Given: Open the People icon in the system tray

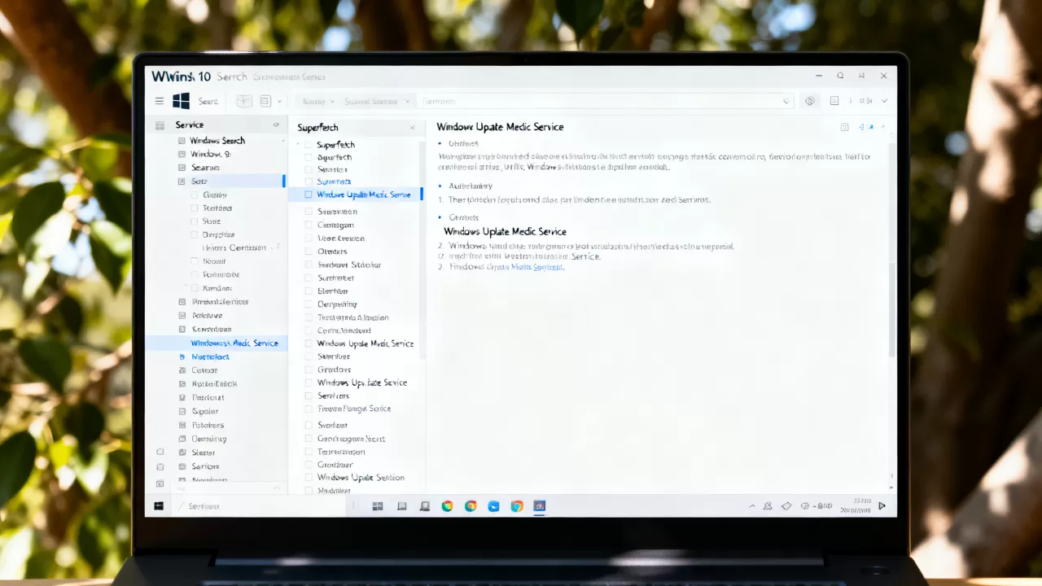Looking at the screenshot, I should 766,506.
